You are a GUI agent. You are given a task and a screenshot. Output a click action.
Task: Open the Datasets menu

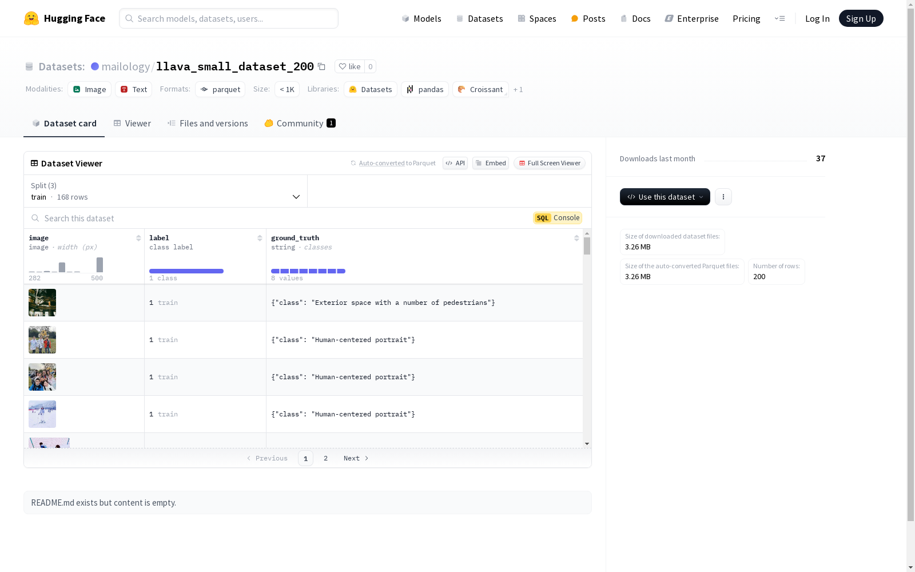pos(479,18)
